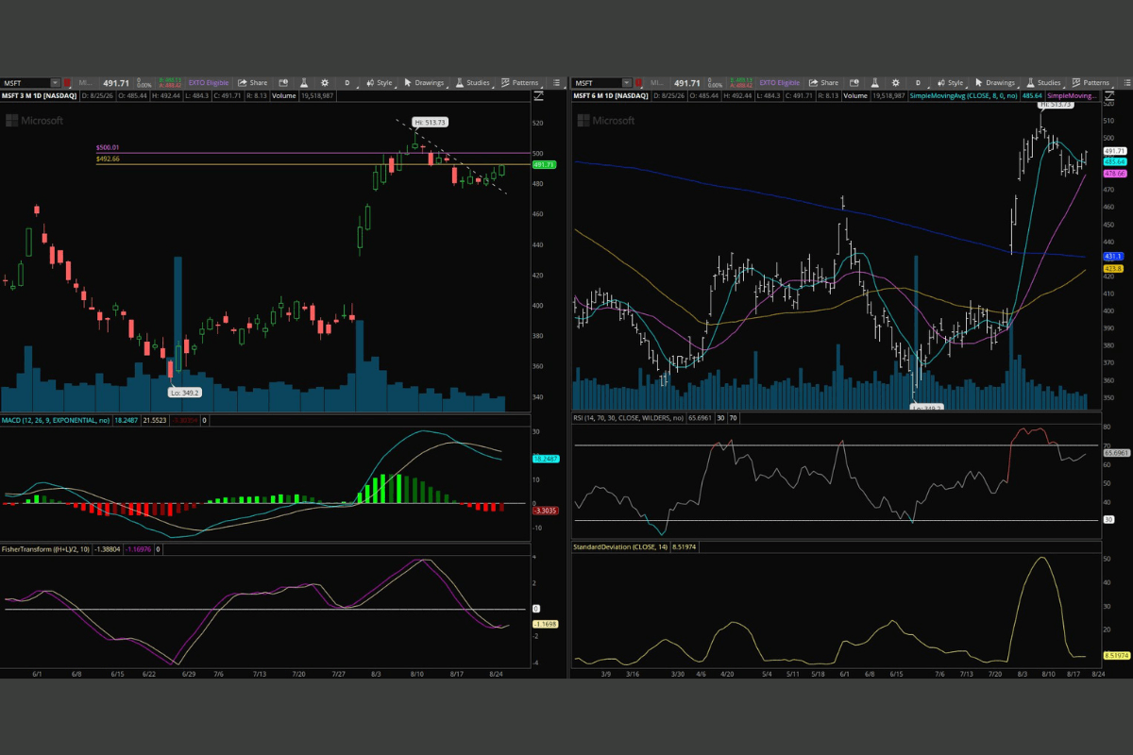Click EXTO Eligible label in right chart
Screen dimensions: 1133x755
[x=780, y=83]
